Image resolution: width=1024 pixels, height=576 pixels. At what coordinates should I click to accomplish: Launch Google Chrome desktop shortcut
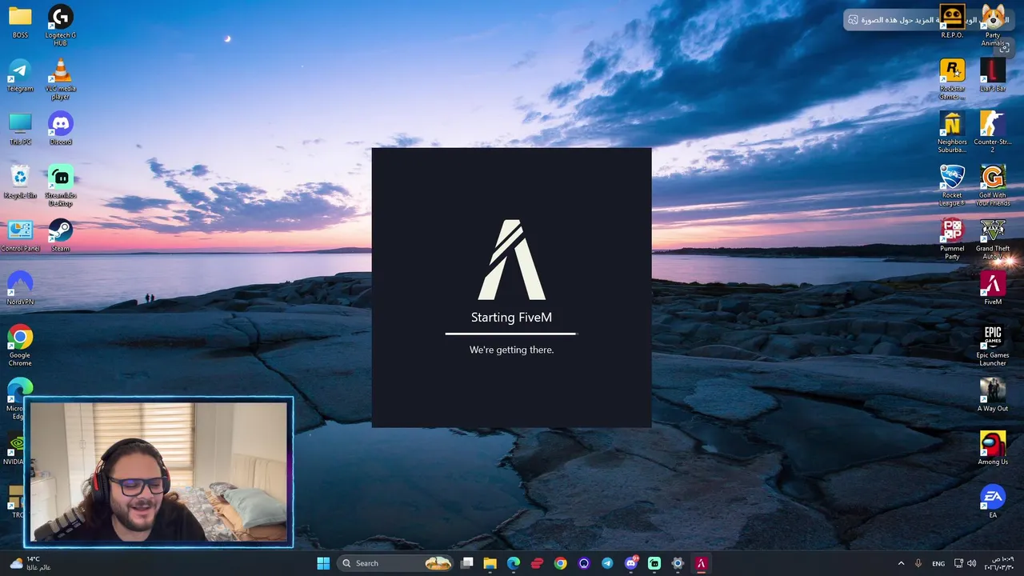[20, 345]
